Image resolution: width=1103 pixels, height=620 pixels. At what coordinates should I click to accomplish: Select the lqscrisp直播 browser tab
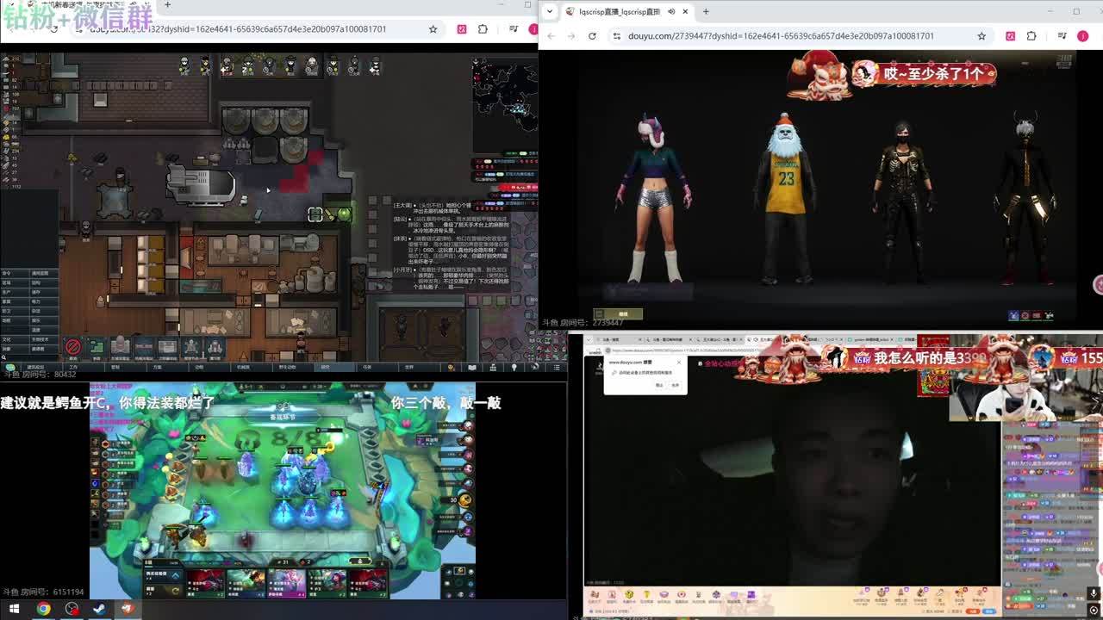tap(626, 11)
